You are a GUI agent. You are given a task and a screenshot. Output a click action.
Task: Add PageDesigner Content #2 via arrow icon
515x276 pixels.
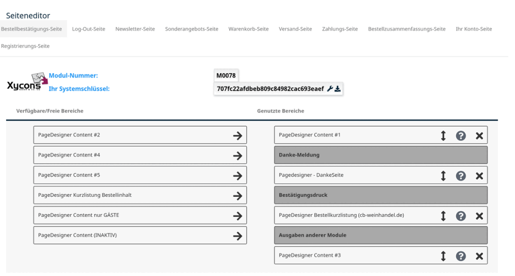[x=237, y=135]
